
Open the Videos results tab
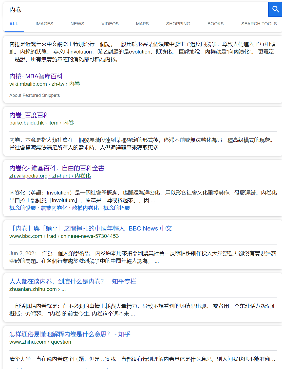tap(110, 24)
